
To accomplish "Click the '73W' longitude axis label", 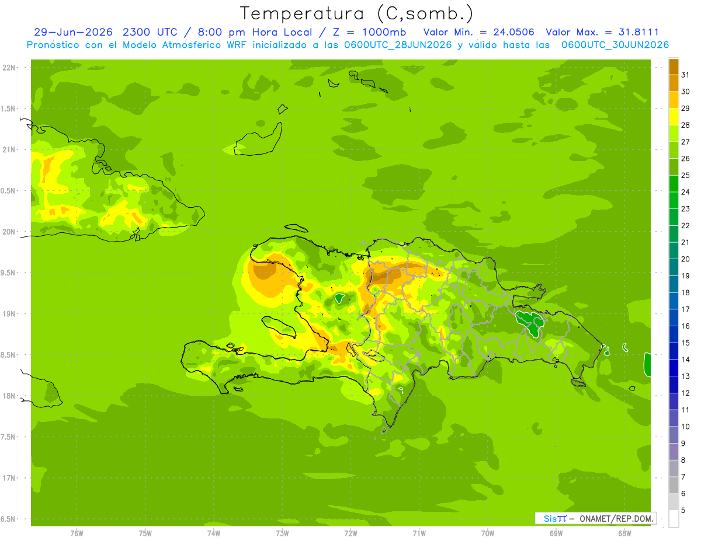I will pyautogui.click(x=282, y=533).
